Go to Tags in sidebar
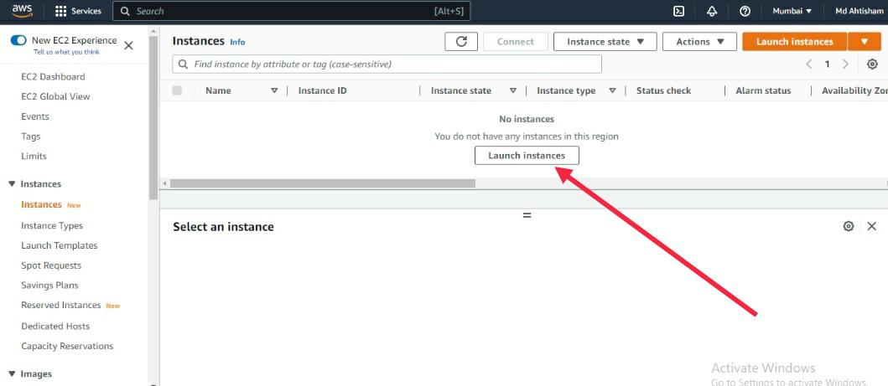The width and height of the screenshot is (888, 386). (x=30, y=136)
